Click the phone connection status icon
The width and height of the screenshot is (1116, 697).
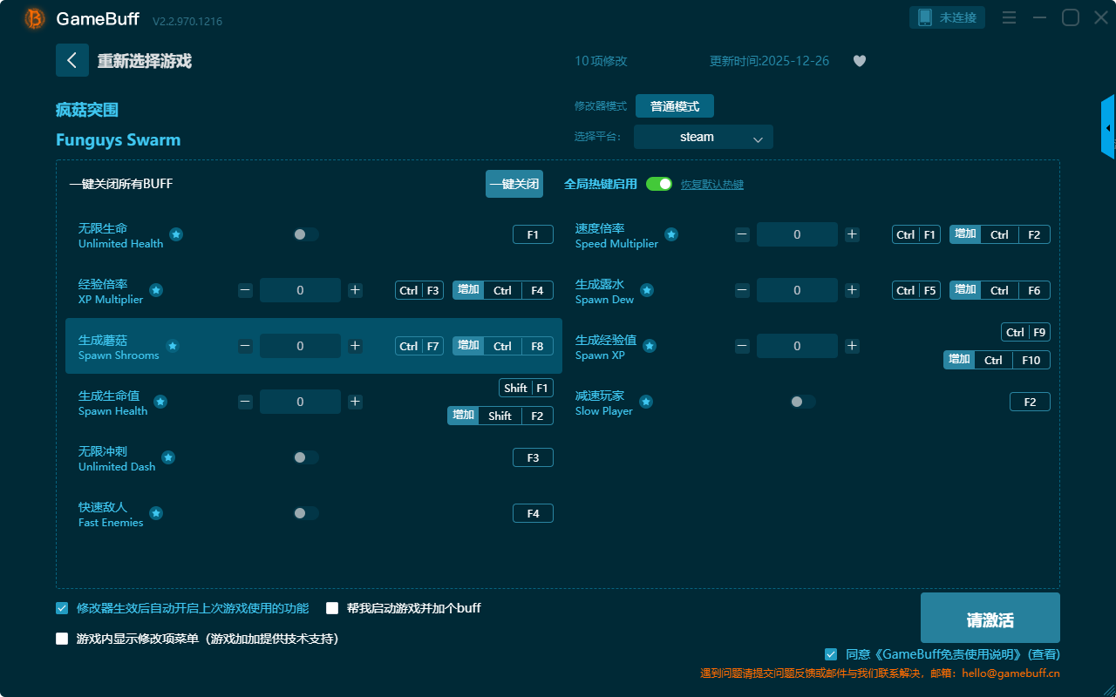tap(925, 17)
